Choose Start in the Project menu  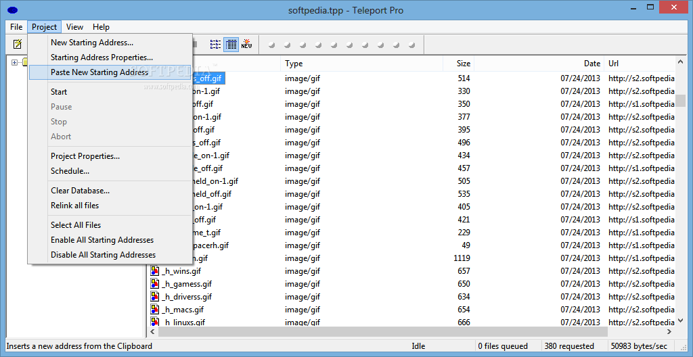[110, 92]
